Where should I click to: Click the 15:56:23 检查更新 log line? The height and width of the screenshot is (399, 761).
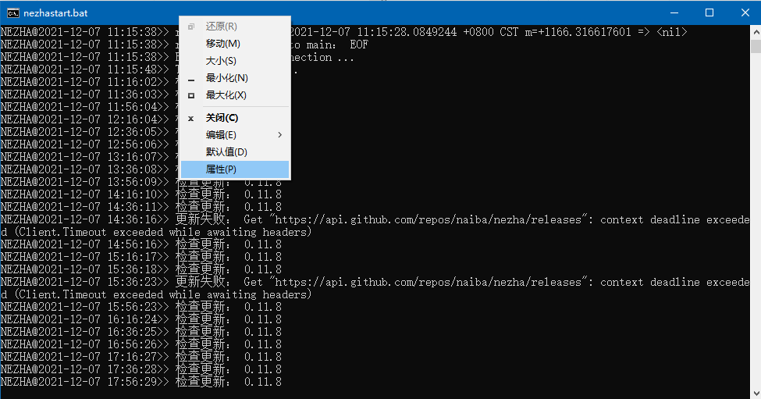click(x=140, y=307)
